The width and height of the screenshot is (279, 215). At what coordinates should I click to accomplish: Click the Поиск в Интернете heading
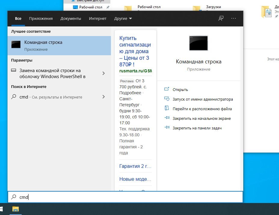click(29, 87)
